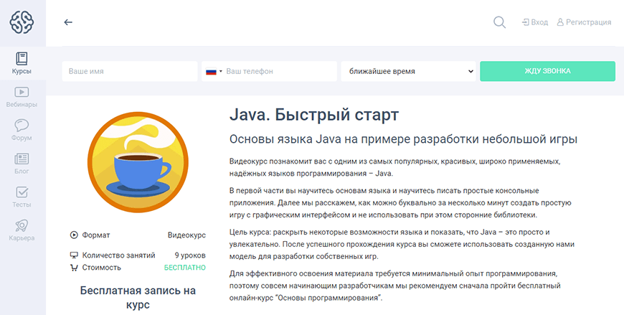Open the Курсы sidebar section
624x315 pixels.
coord(22,63)
